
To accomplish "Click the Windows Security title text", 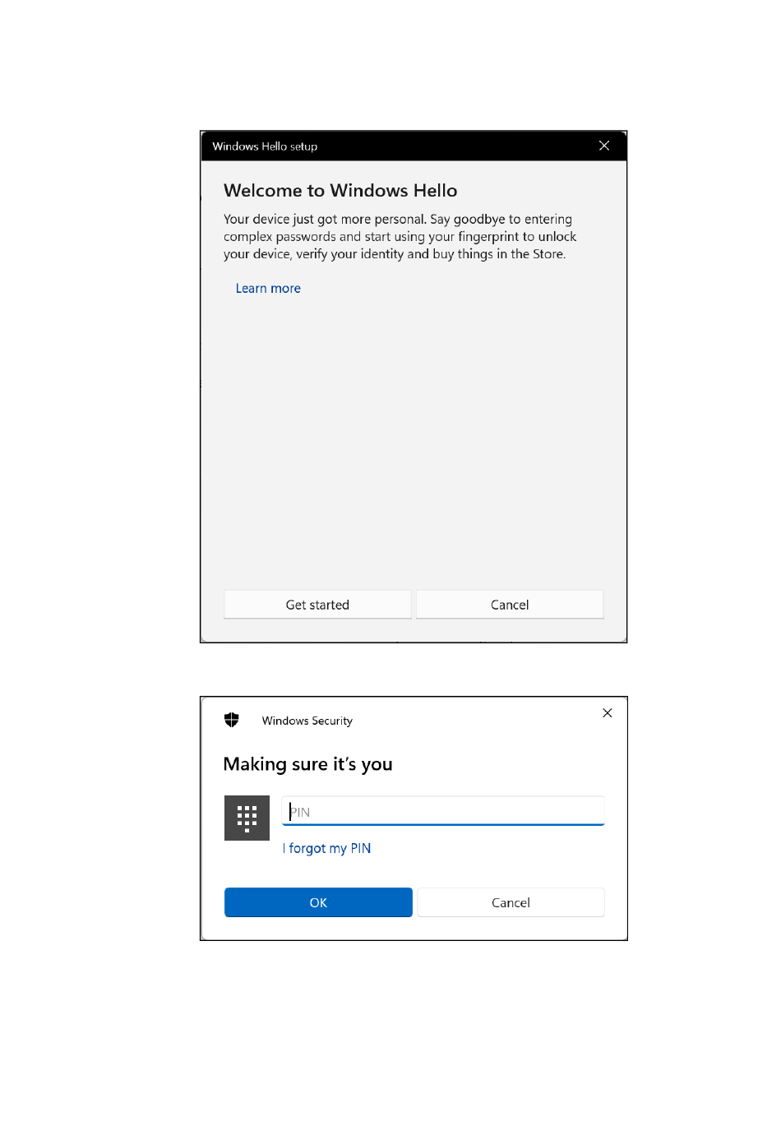I will click(x=307, y=721).
